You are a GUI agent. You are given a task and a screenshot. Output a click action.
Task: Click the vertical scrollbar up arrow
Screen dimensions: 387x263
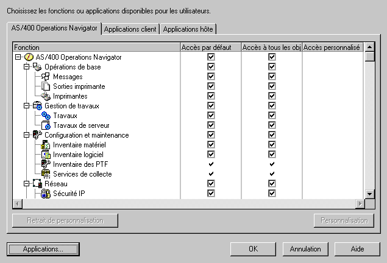click(x=369, y=47)
